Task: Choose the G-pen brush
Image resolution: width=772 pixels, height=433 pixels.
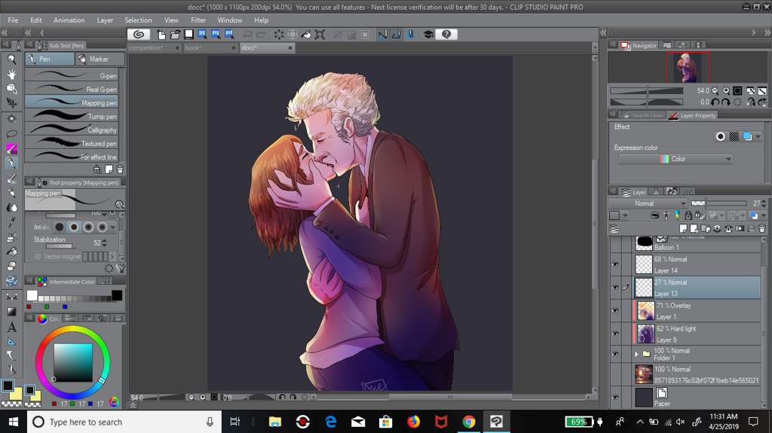Action: tap(72, 75)
